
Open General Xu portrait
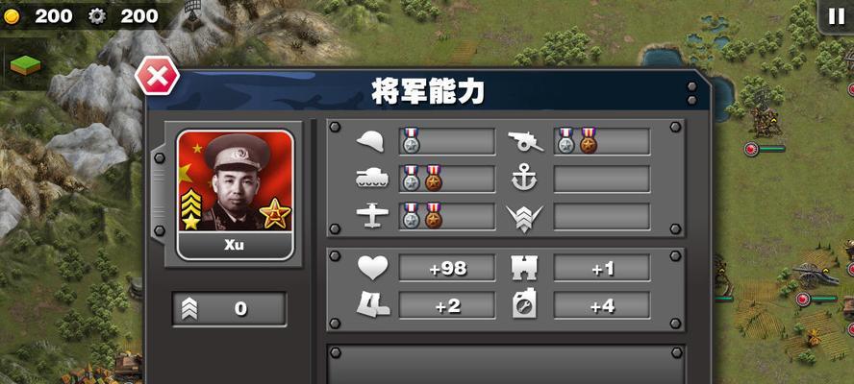(236, 195)
